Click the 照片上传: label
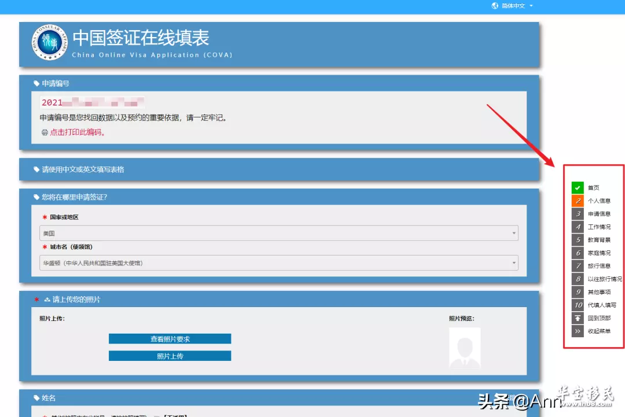 pyautogui.click(x=52, y=318)
